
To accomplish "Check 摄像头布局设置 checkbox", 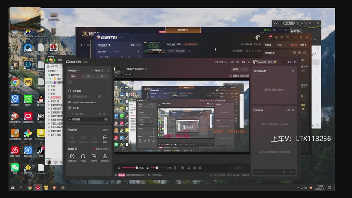I will 231,76.
